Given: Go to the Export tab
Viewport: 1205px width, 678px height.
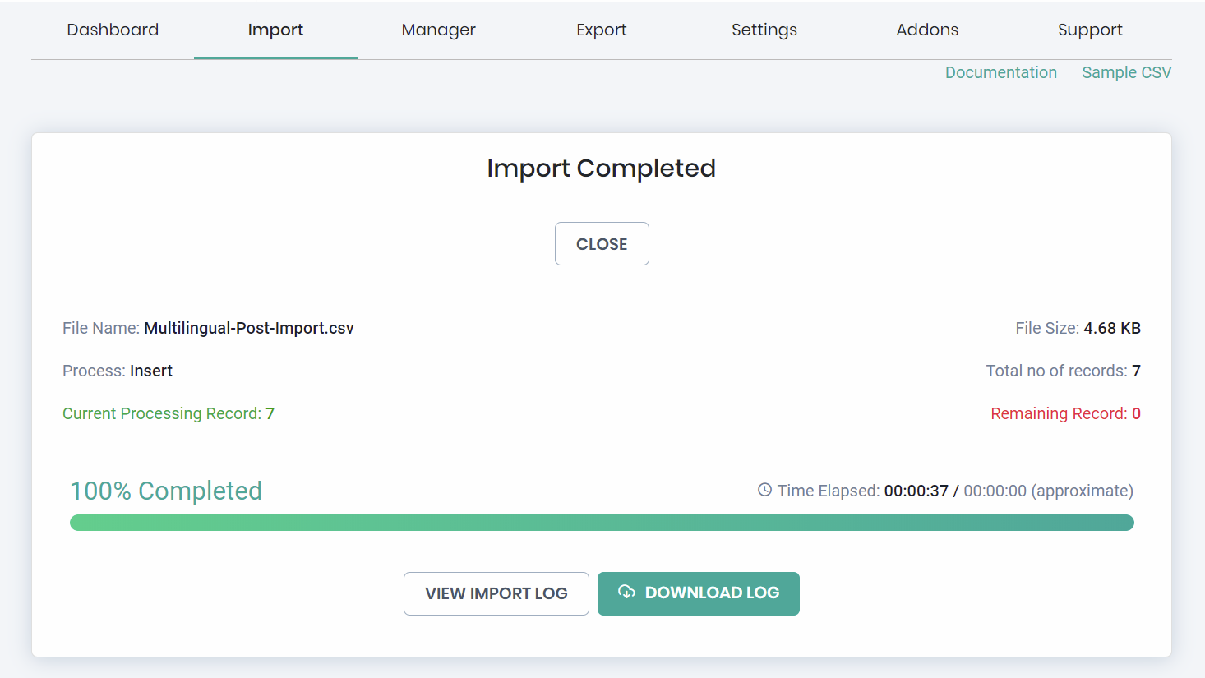Looking at the screenshot, I should (x=601, y=30).
